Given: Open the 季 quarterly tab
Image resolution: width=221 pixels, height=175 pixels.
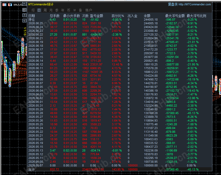Looking at the screenshot, I should tap(57, 10).
